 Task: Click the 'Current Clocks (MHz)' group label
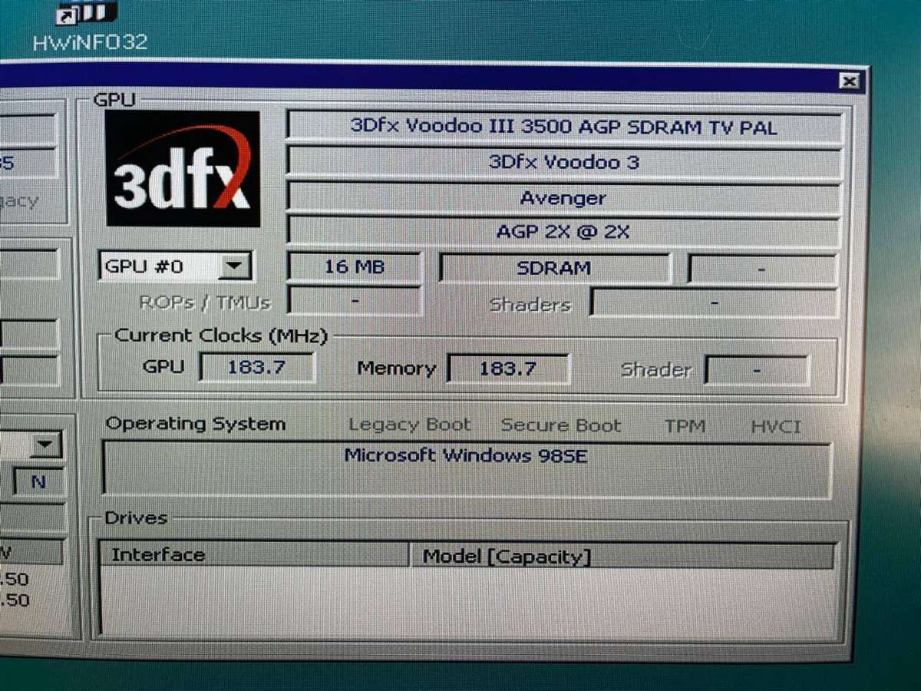(221, 336)
